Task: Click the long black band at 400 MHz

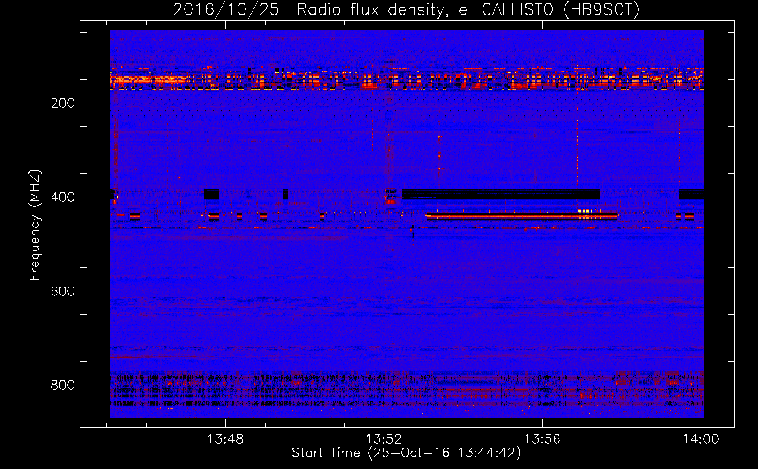Action: click(x=501, y=195)
